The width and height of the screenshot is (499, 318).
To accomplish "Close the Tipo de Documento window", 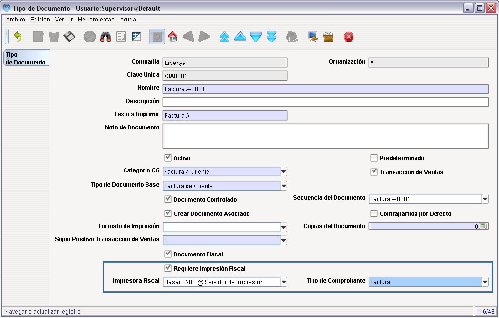I will (x=491, y=8).
